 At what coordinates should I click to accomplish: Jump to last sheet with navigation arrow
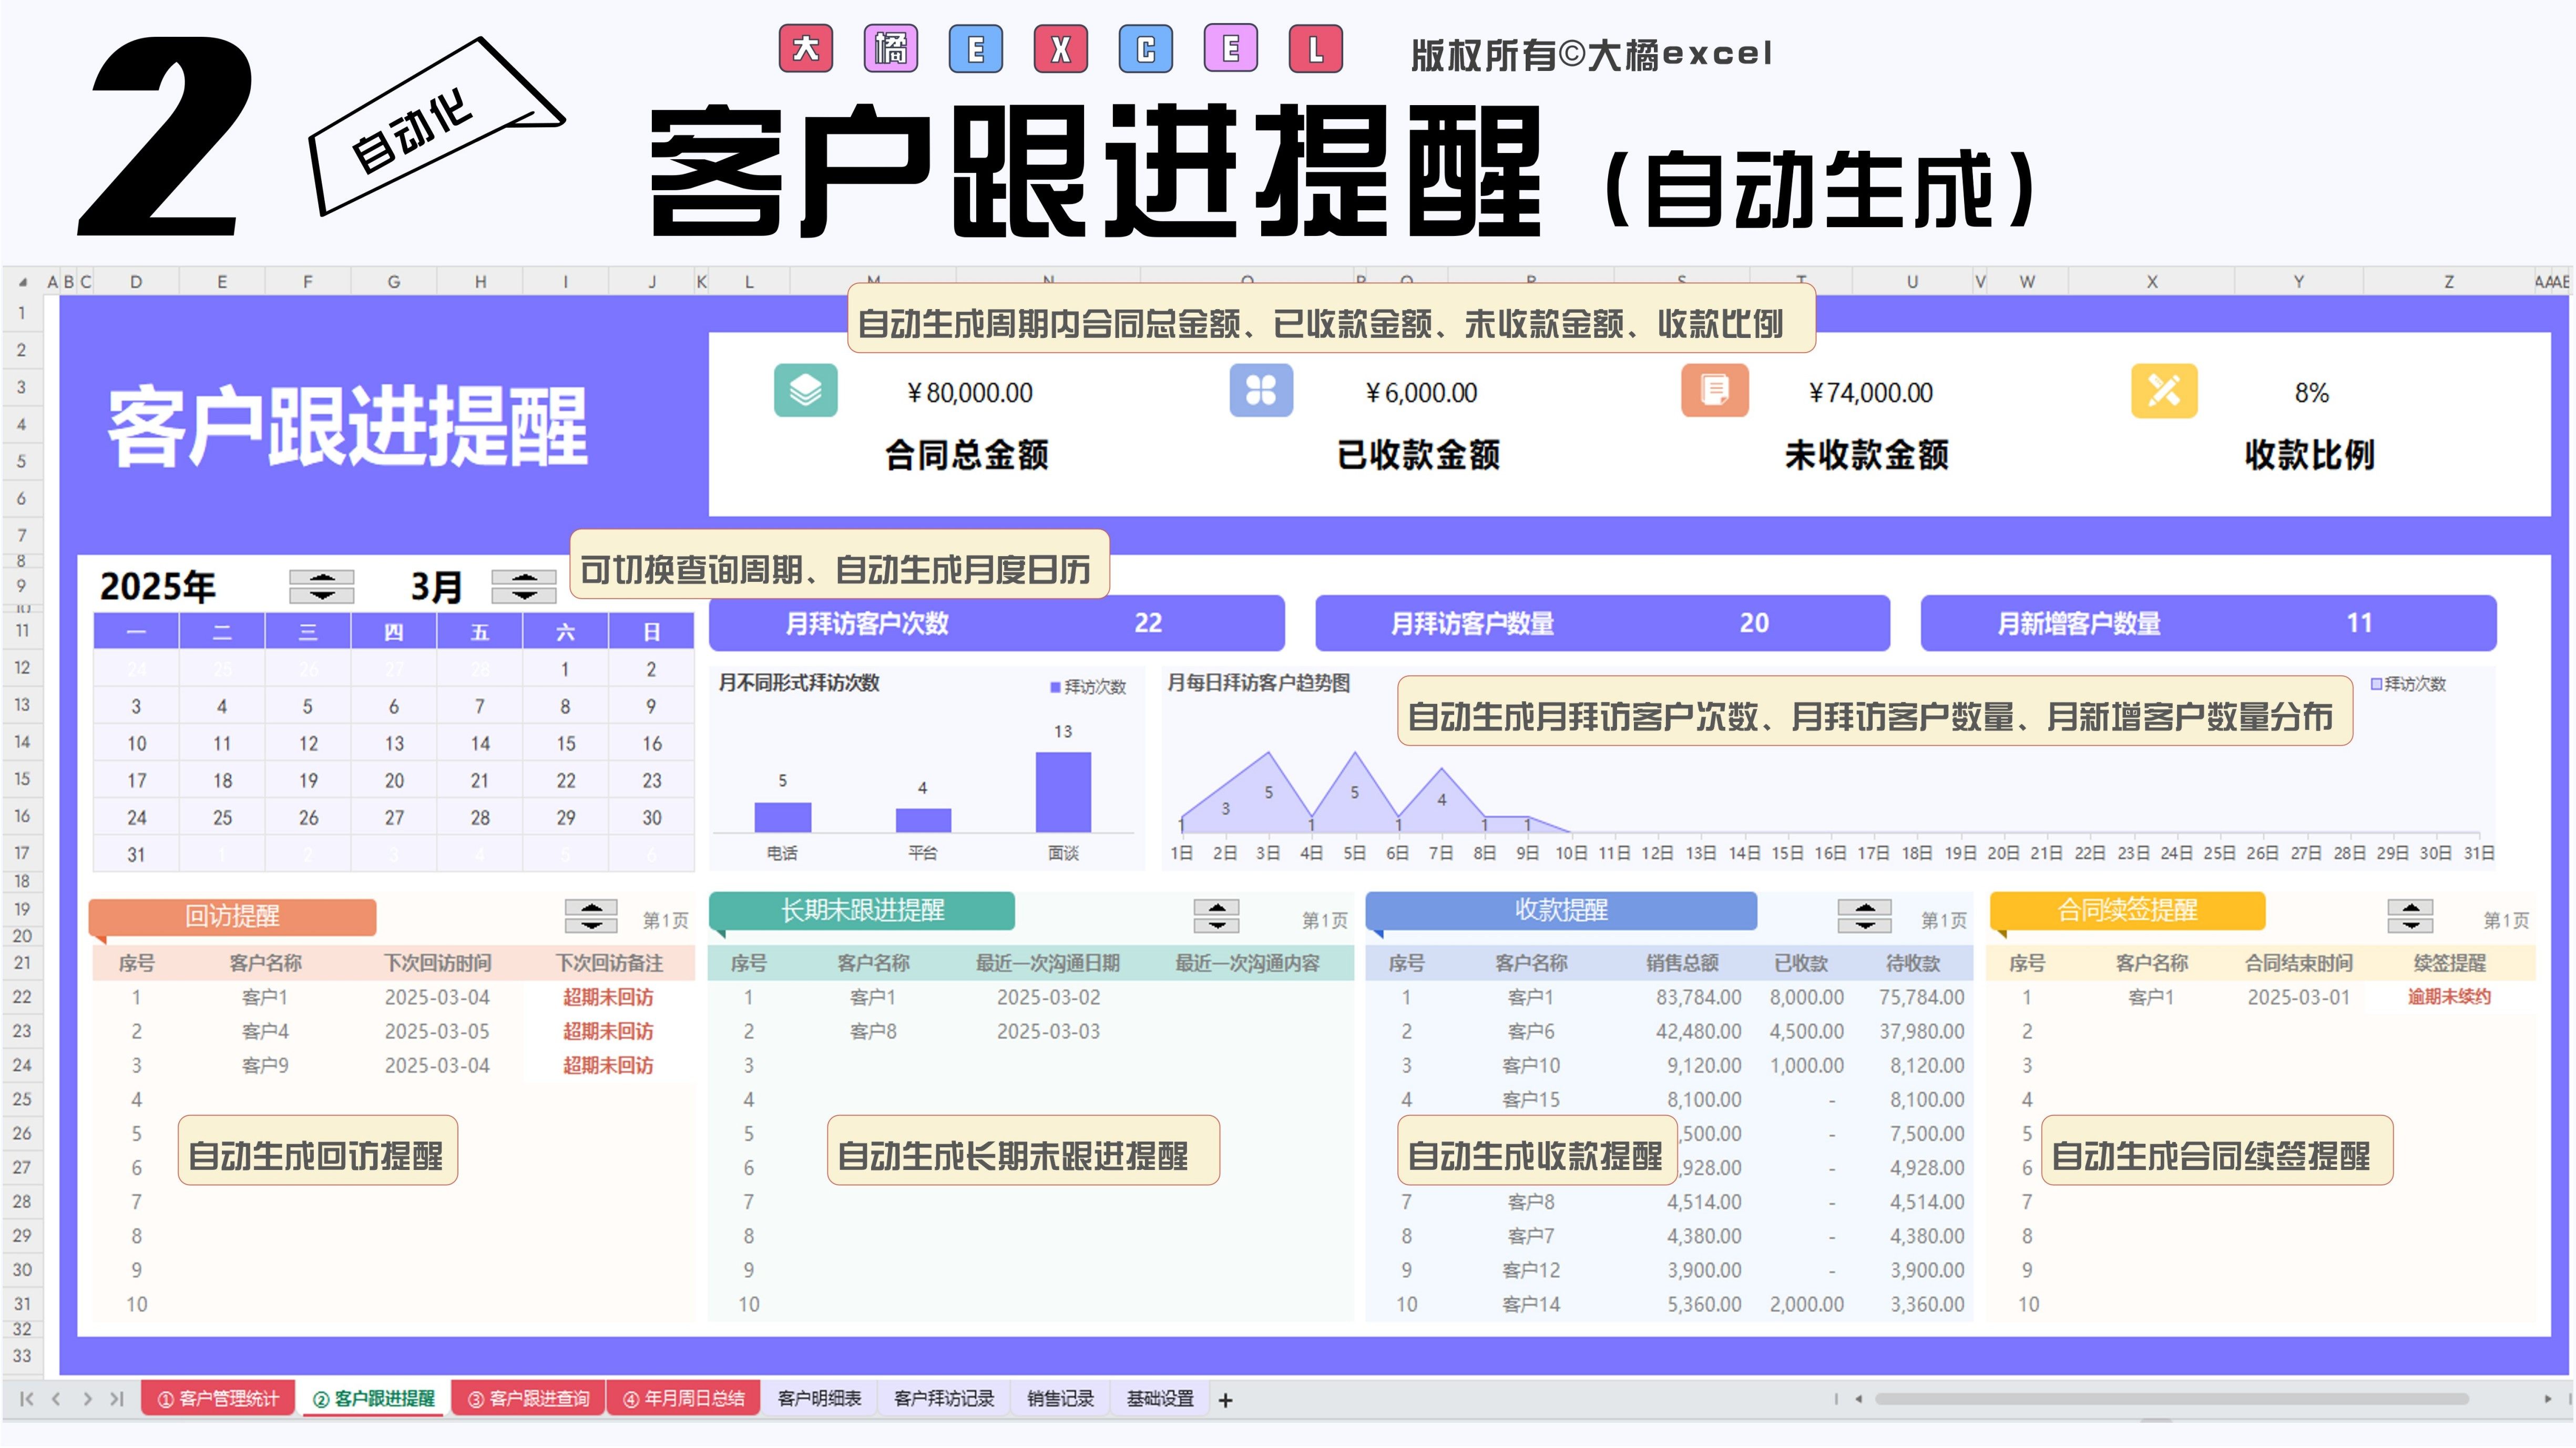click(117, 1399)
